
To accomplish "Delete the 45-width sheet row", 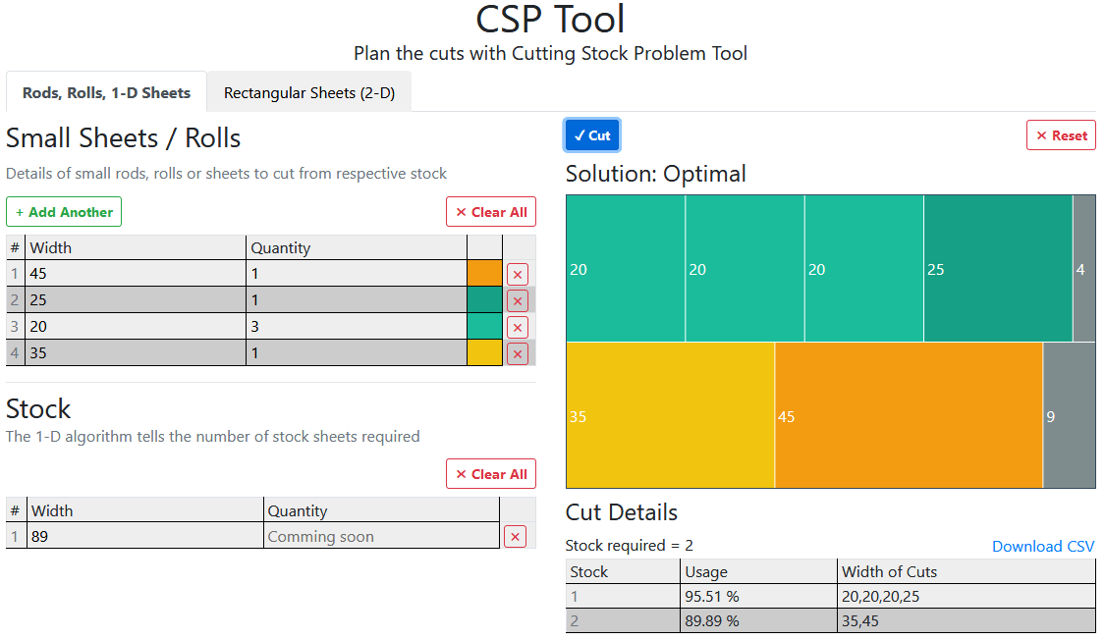I will 517,274.
